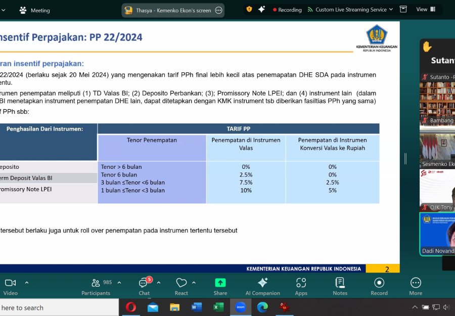Select the OJK Tony participant thumbnail
Screen dimensions: 455x316
(x=437, y=190)
